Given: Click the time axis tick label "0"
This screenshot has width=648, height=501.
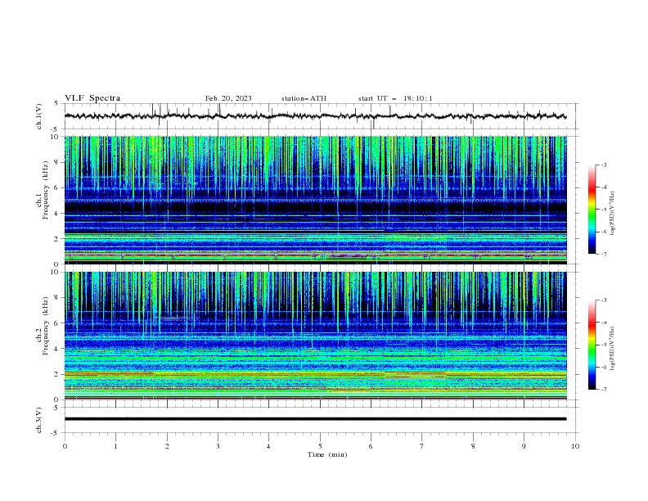Looking at the screenshot, I should point(65,446).
